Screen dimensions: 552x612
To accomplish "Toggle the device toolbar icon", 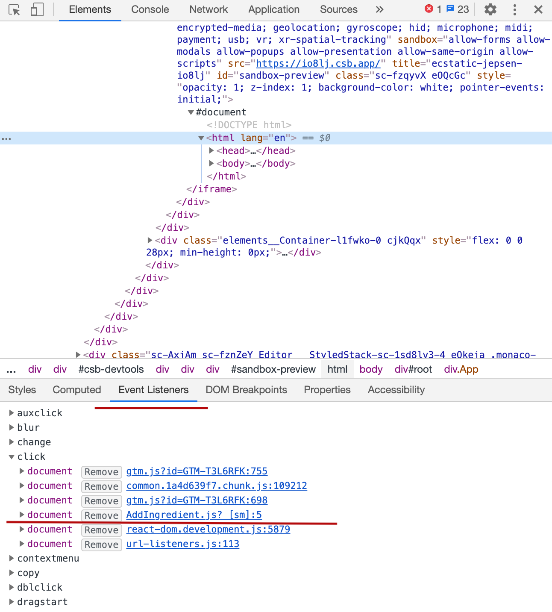I will pos(36,9).
